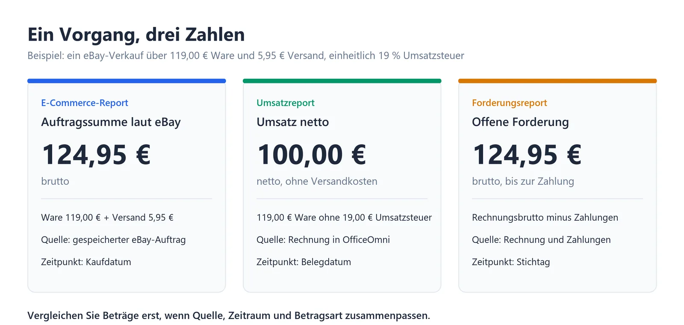Viewport: 684px width, 325px height.
Task: Click 'Zeitpunkt: Belegdatum' line
Action: (x=304, y=262)
